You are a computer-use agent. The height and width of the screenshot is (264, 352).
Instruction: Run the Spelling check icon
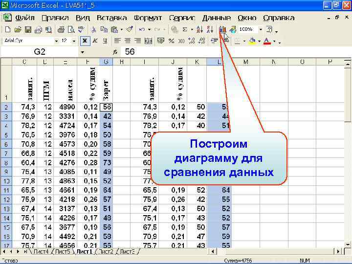point(81,29)
